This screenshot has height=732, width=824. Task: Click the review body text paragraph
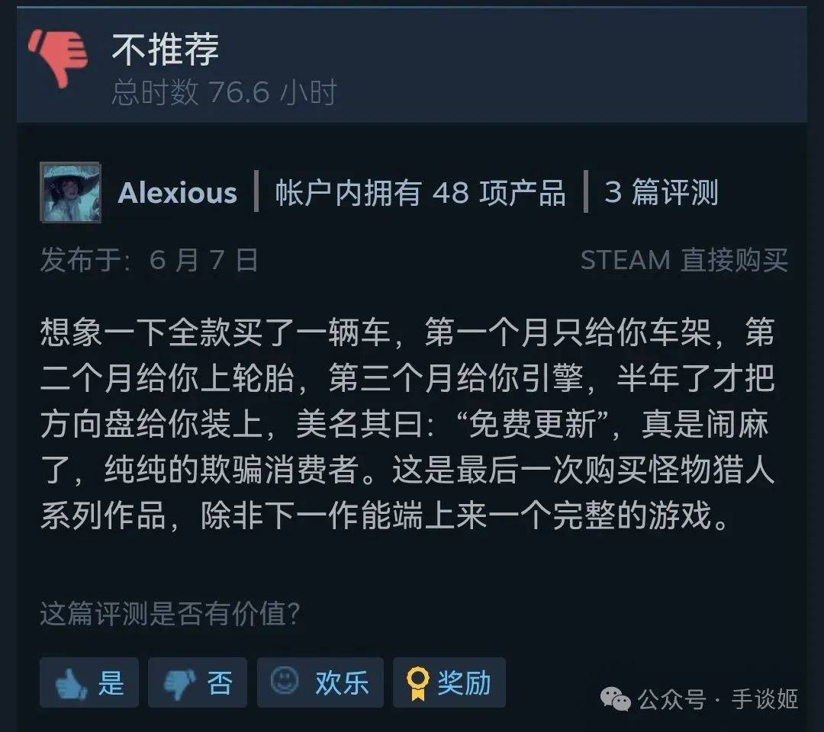[x=407, y=424]
